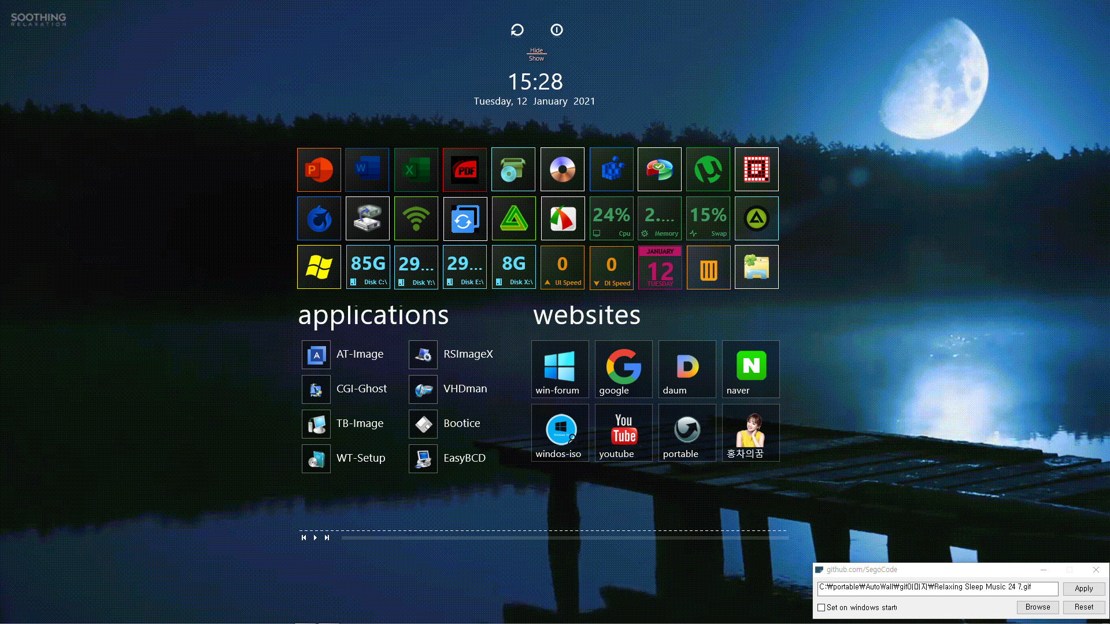The height and width of the screenshot is (624, 1110).
Task: Open the disc archive box tile
Action: click(513, 170)
